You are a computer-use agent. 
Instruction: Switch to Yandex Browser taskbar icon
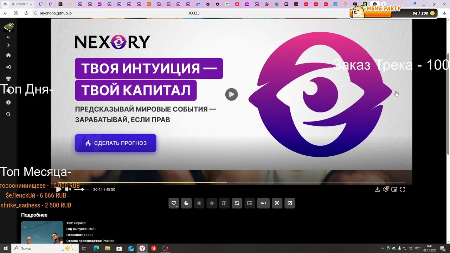[x=142, y=248]
